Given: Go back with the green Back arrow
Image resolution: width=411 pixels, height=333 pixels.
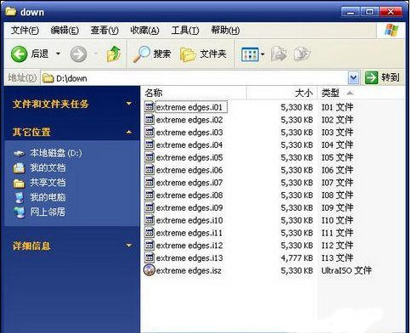Looking at the screenshot, I should click(x=19, y=54).
